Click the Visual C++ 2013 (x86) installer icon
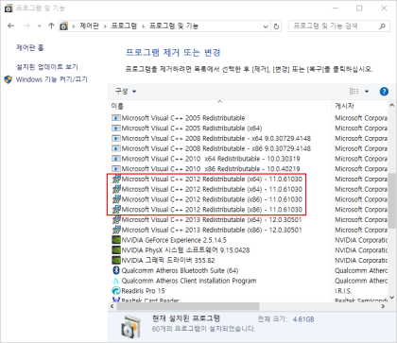 (x=116, y=230)
